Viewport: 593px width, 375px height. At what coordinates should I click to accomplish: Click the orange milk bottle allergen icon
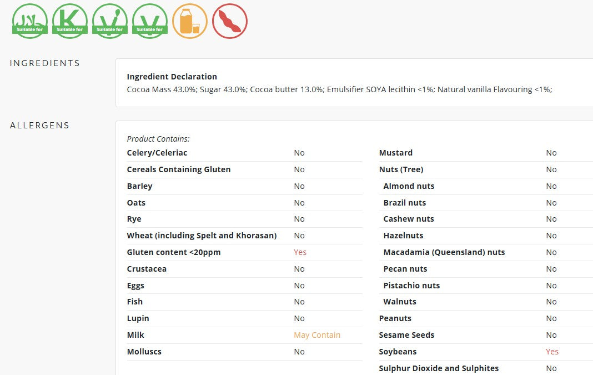click(190, 21)
